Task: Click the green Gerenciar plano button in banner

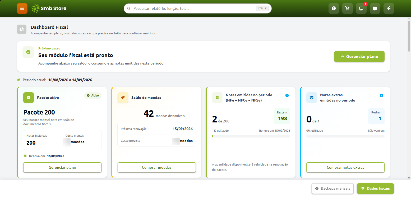Action: (359, 56)
